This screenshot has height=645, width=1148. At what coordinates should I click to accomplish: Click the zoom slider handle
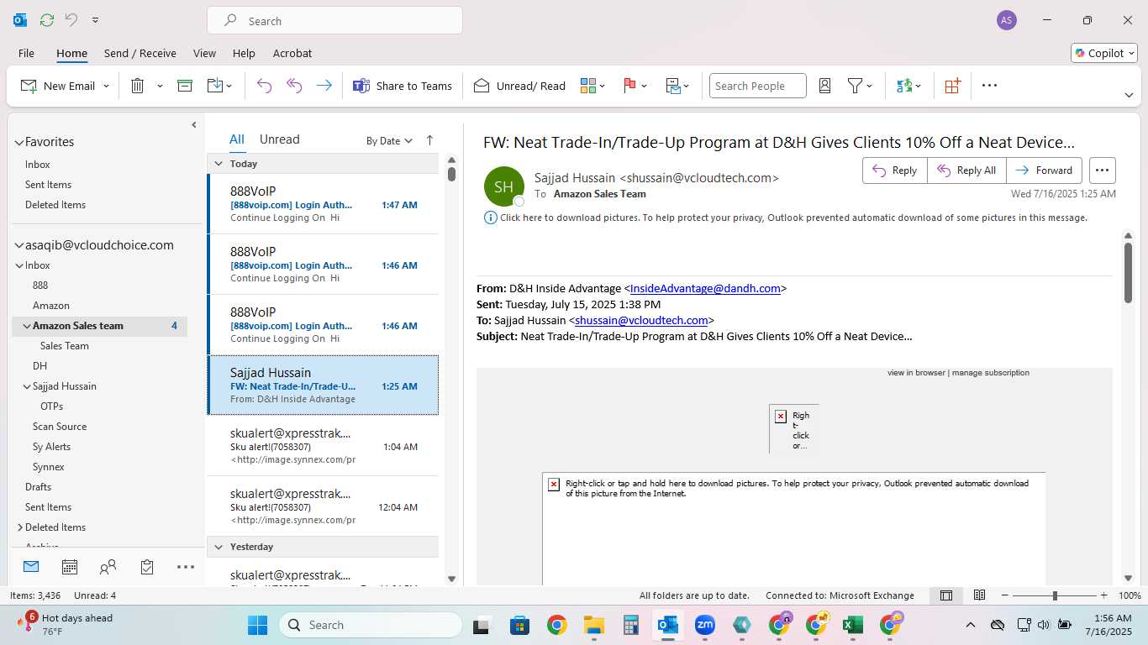(x=1055, y=595)
